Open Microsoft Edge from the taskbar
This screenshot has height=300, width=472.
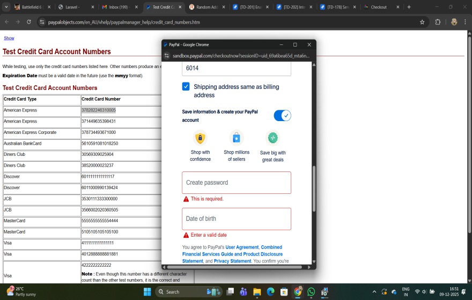tap(271, 291)
